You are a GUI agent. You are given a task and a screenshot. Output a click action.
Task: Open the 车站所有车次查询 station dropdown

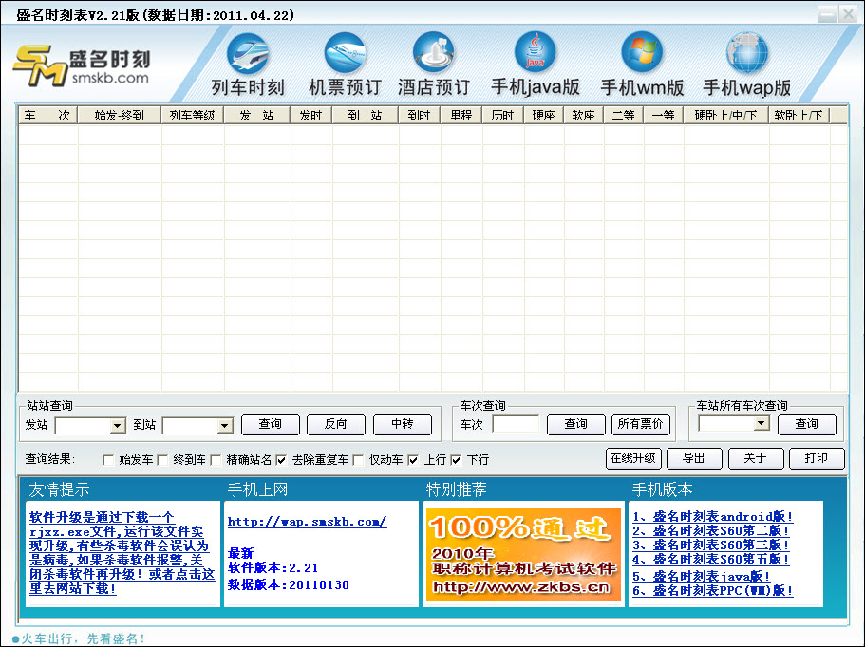click(x=761, y=424)
